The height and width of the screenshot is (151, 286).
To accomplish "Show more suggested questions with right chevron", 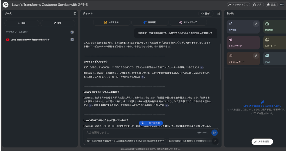I will pos(215,141).
